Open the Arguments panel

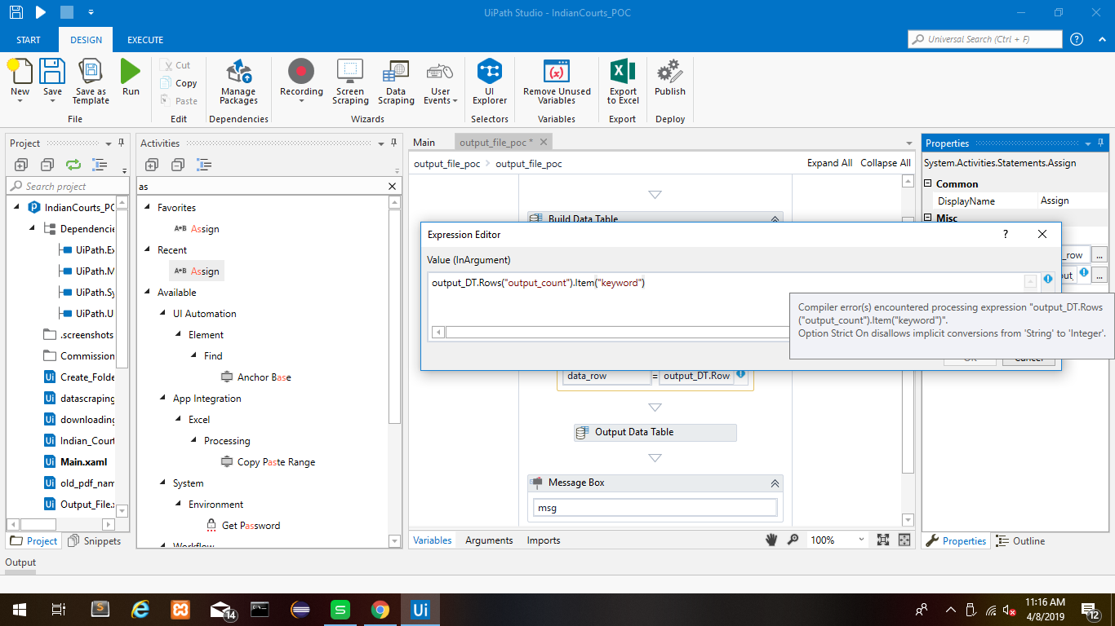[489, 540]
